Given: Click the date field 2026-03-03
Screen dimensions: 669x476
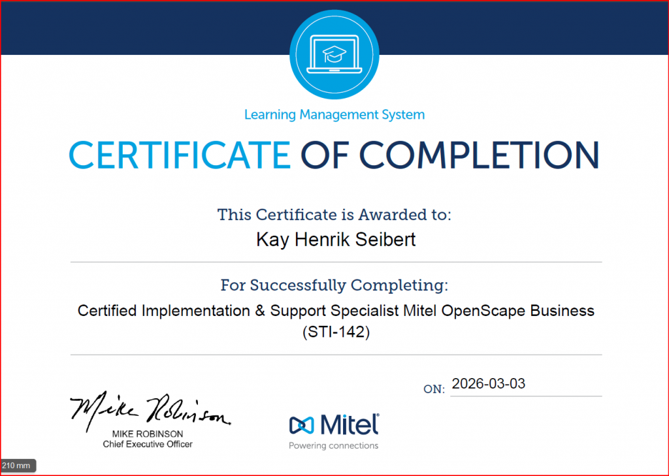Looking at the screenshot, I should point(489,384).
